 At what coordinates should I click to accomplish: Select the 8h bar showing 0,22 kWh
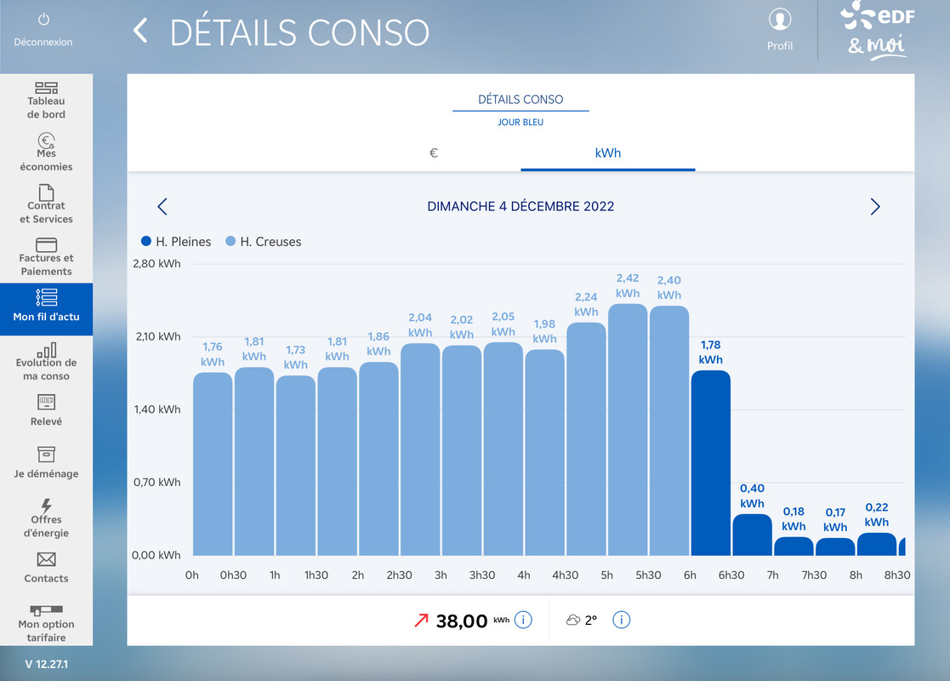877,544
